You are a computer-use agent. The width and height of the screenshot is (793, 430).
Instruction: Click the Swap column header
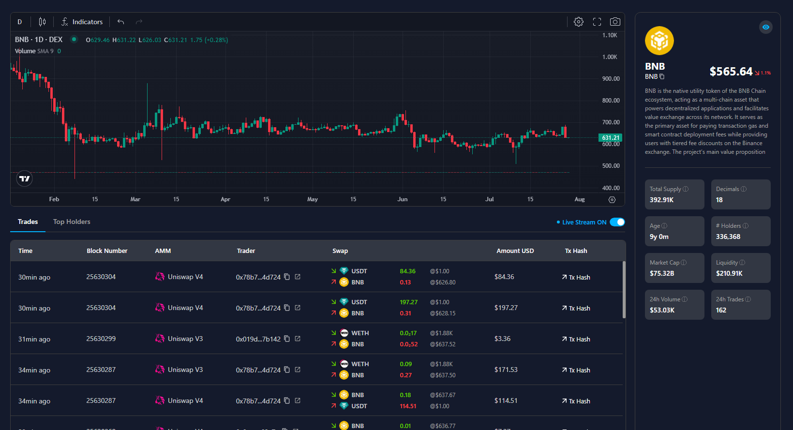pyautogui.click(x=340, y=251)
